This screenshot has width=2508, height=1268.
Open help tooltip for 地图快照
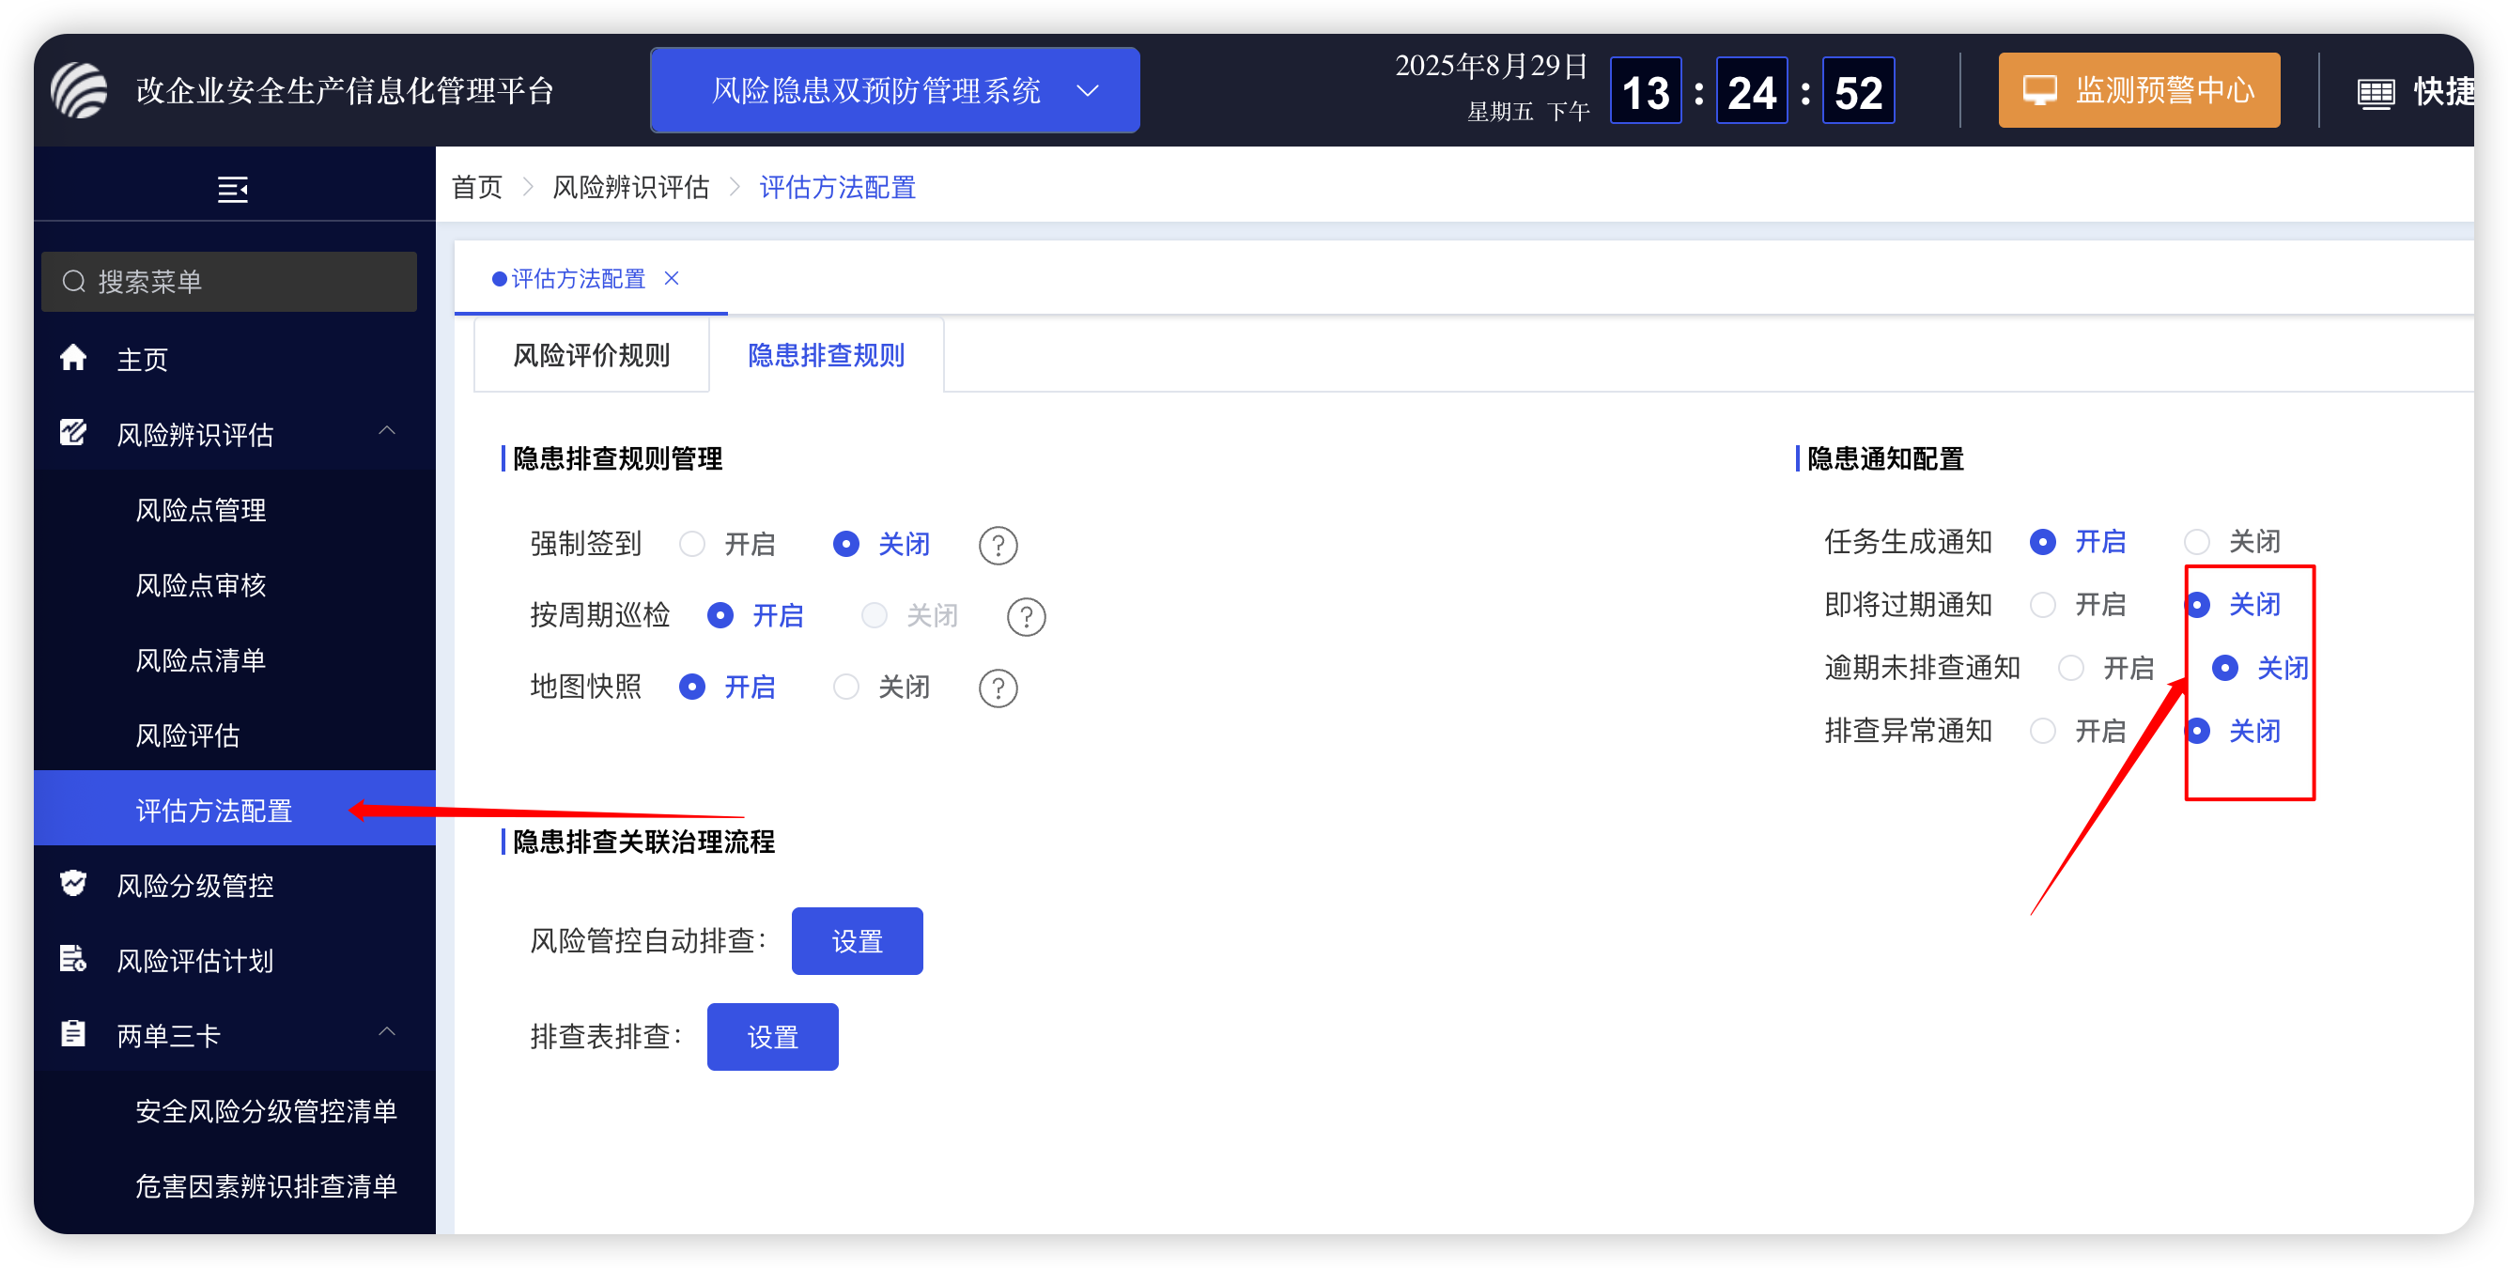click(998, 688)
